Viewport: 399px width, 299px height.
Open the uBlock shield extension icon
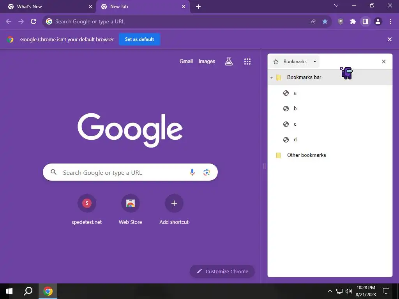341,22
